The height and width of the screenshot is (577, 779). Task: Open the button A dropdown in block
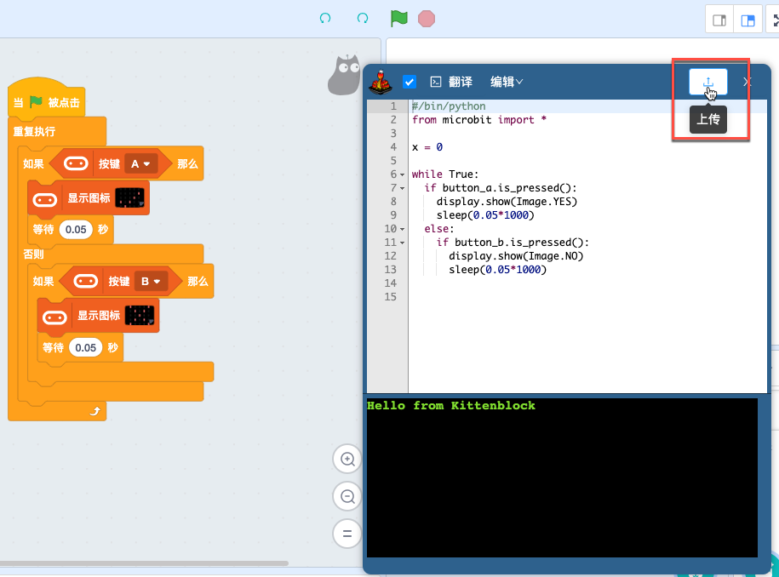point(140,164)
